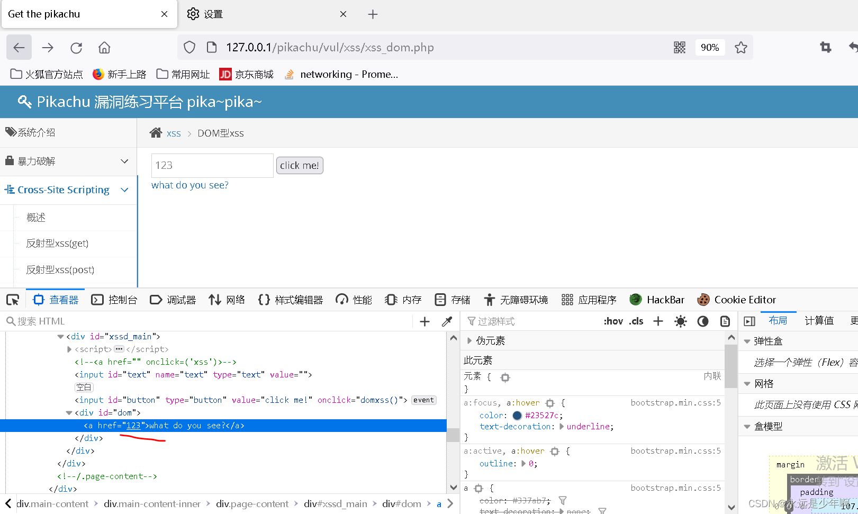
Task: Switch to the 调试器 debugger tab
Action: coord(173,300)
